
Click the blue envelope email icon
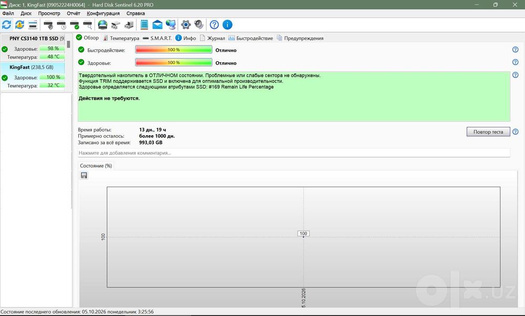157,25
